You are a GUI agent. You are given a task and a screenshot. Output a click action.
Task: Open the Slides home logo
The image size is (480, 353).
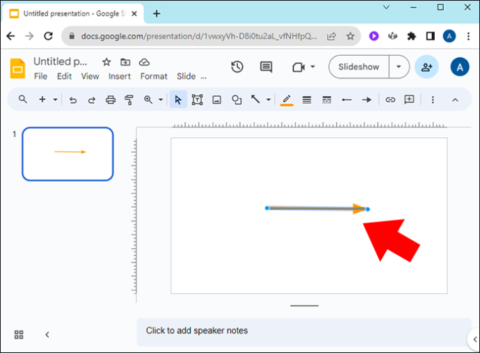18,68
